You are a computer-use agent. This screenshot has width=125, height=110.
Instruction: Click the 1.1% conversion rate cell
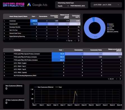point(75,24)
